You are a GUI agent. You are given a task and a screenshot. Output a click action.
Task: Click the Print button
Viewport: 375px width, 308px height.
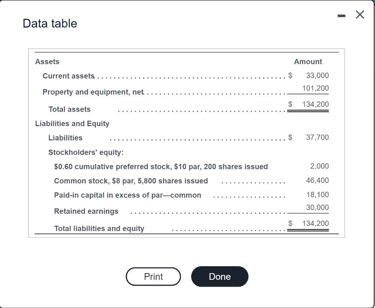153,276
